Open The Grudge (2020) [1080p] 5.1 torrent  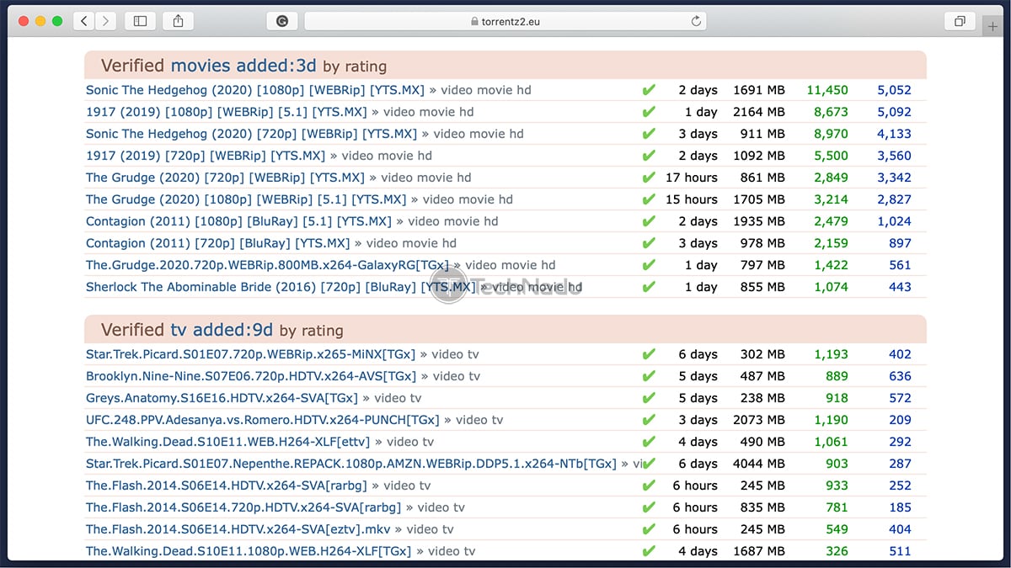coord(246,199)
